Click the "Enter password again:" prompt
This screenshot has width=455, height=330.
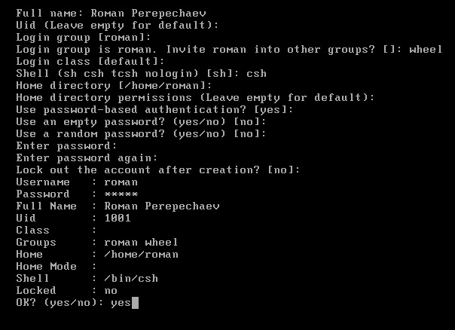[x=86, y=158]
